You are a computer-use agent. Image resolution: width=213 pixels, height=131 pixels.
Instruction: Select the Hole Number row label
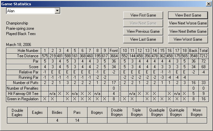click(x=24, y=51)
